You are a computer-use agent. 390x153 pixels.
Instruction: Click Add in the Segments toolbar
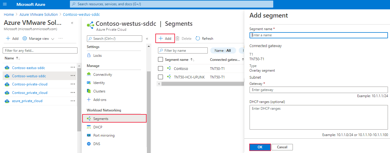coord(165,39)
